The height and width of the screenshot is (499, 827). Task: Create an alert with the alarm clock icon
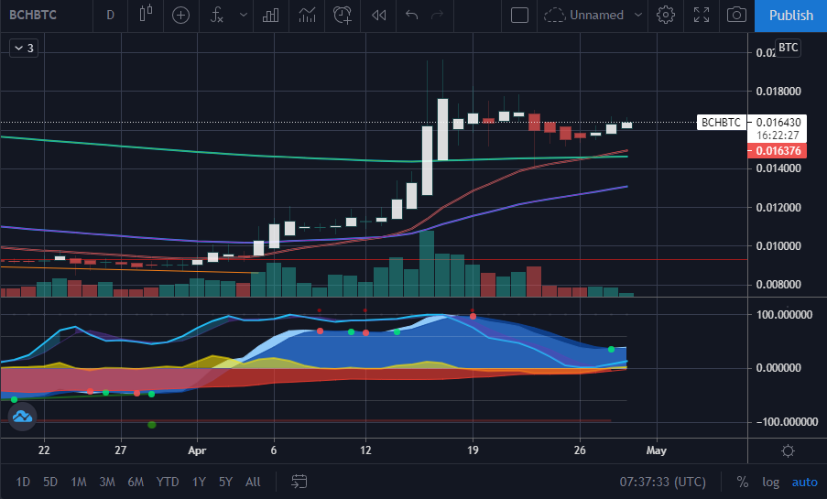tap(343, 15)
